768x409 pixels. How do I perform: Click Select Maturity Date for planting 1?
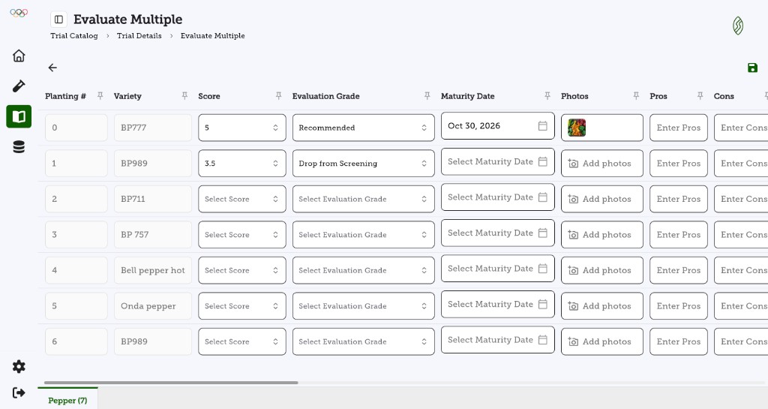point(498,161)
